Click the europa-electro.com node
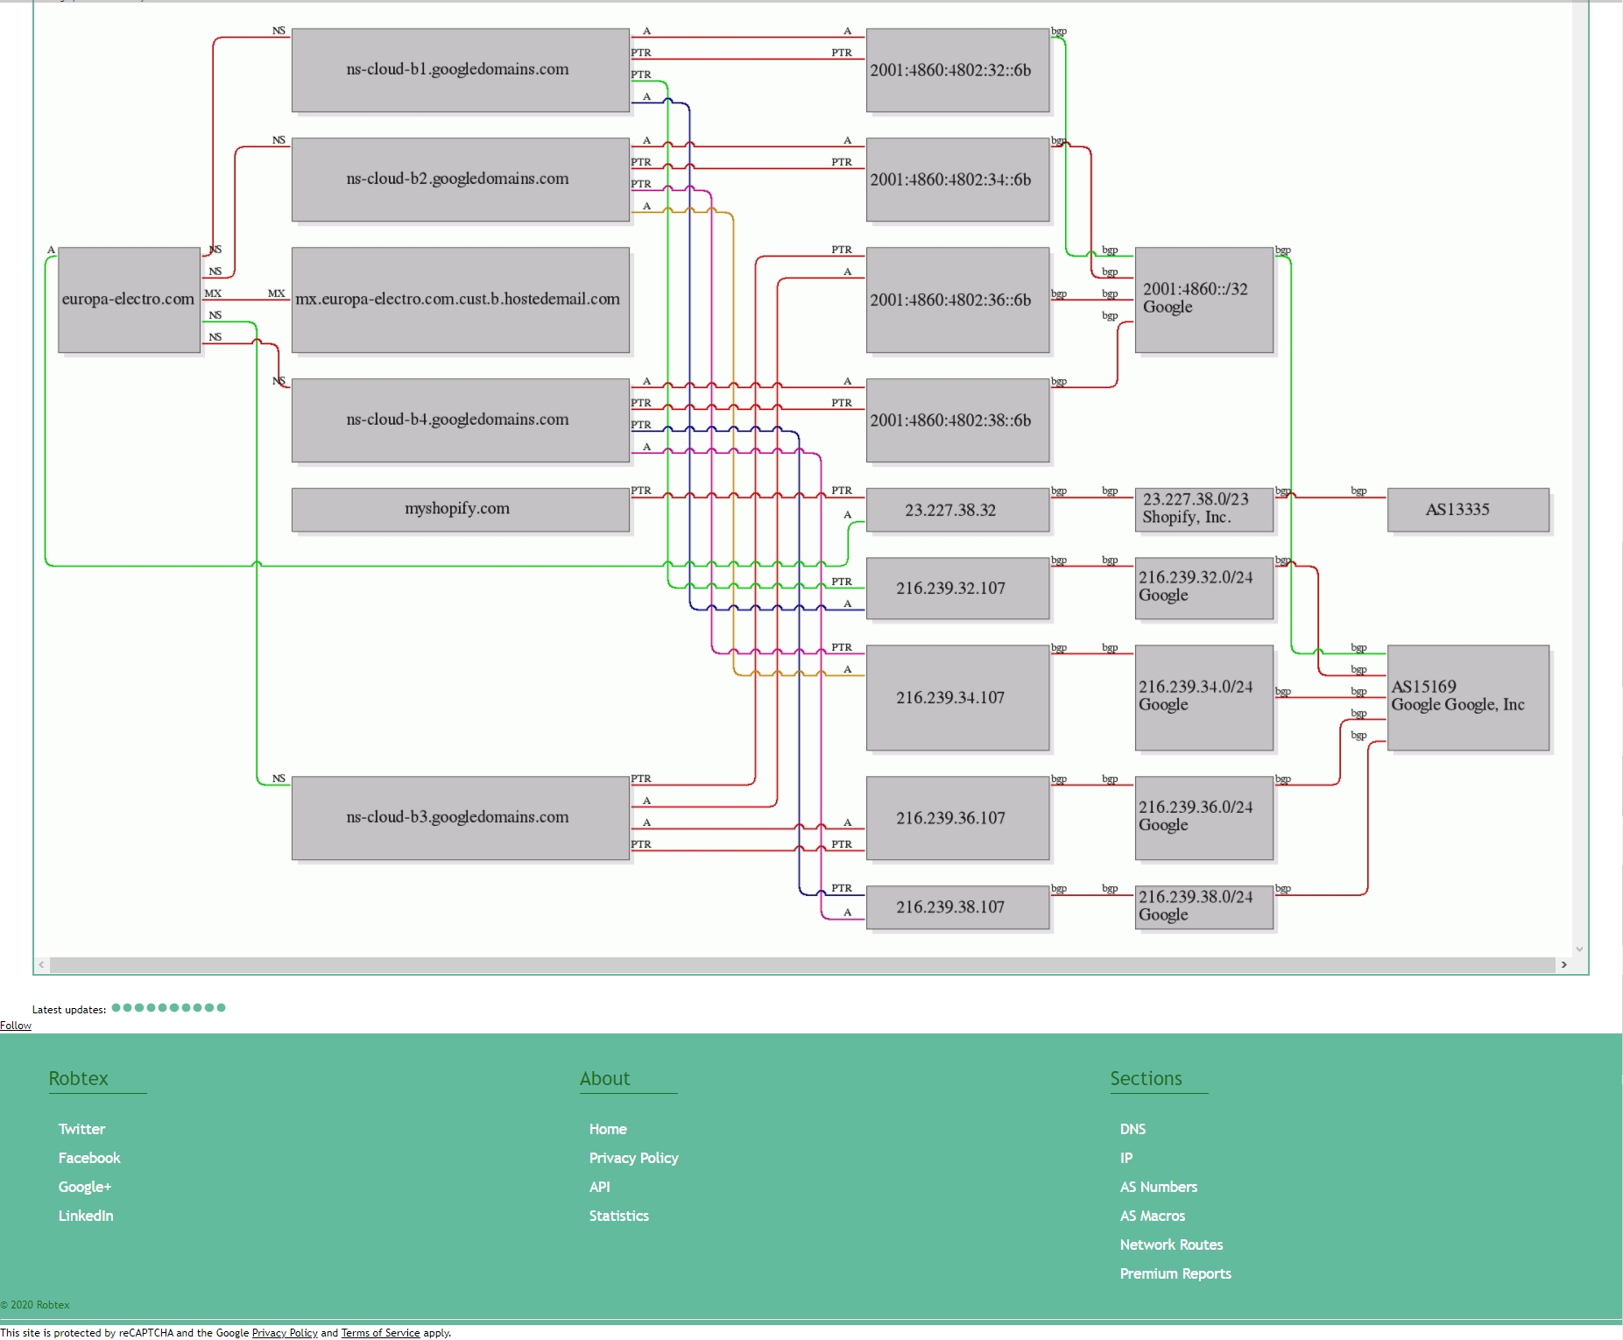Viewport: 1623px width, 1340px height. point(130,300)
